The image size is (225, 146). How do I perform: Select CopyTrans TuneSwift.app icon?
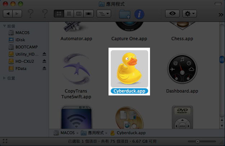[x=77, y=69]
